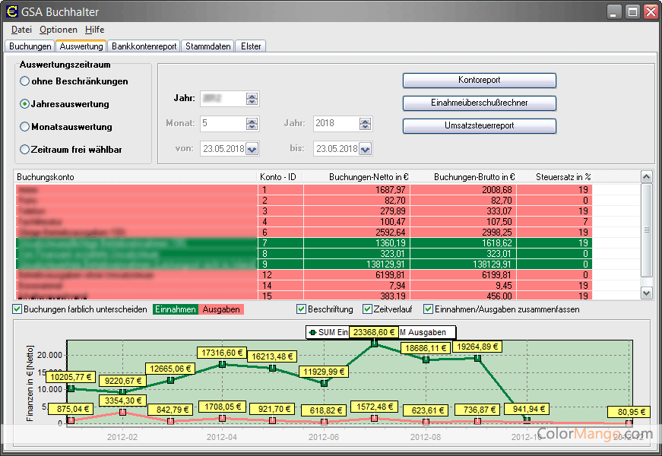
Task: Click the GSA Buchhalter euro app icon
Action: click(12, 11)
